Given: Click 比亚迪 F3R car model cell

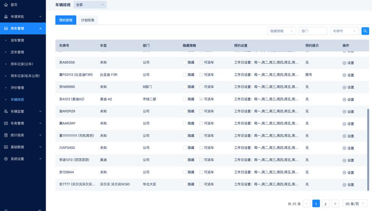Looking at the screenshot, I should [109, 75].
